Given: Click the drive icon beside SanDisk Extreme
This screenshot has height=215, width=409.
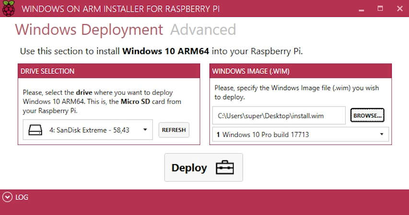Looking at the screenshot, I should coord(35,130).
